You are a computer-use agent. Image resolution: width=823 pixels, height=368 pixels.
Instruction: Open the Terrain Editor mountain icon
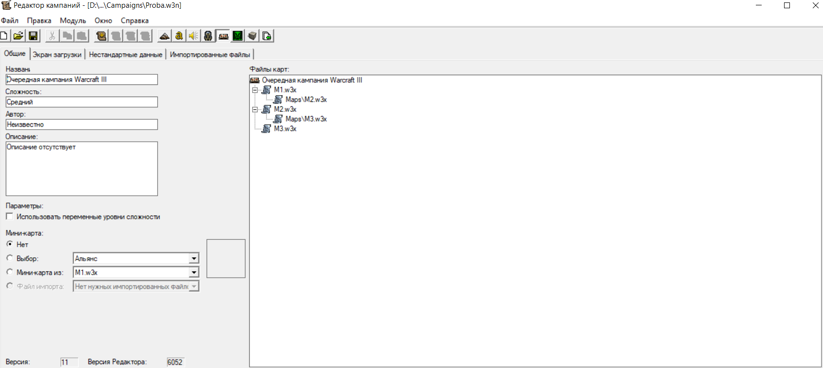pos(165,36)
